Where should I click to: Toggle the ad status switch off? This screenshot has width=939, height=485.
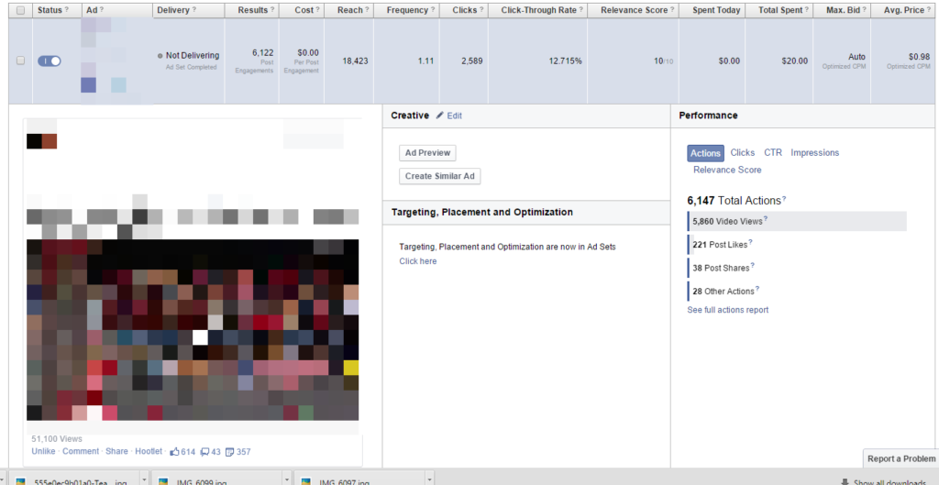pos(50,61)
